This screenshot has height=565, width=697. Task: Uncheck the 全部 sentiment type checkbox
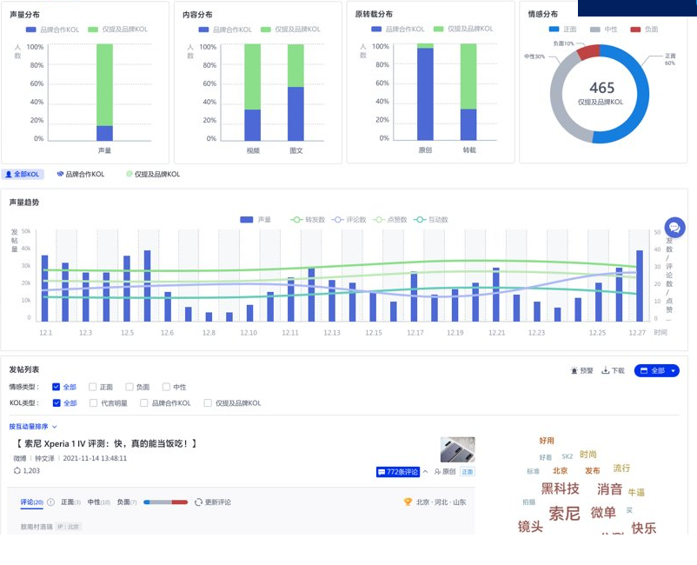(56, 388)
